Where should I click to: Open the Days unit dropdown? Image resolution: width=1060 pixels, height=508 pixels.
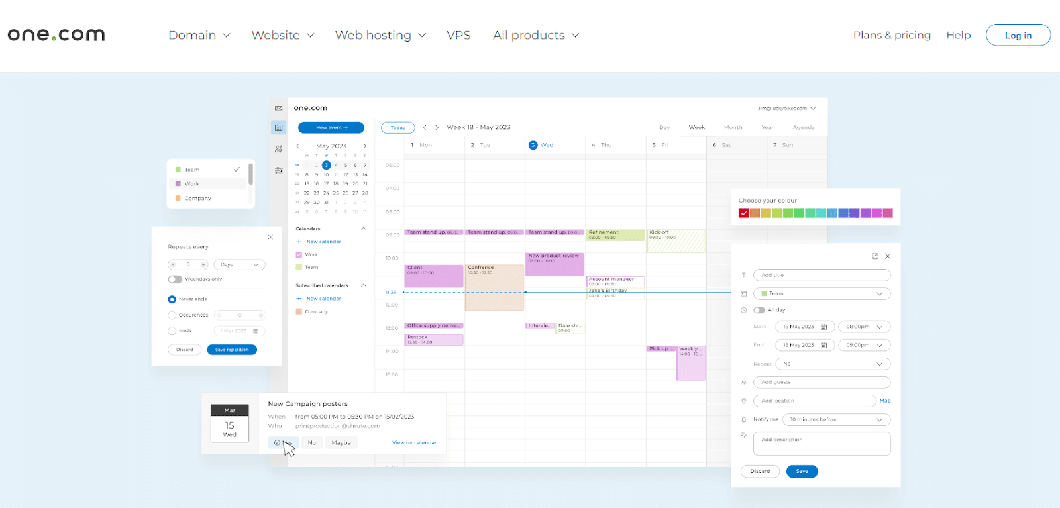(239, 264)
